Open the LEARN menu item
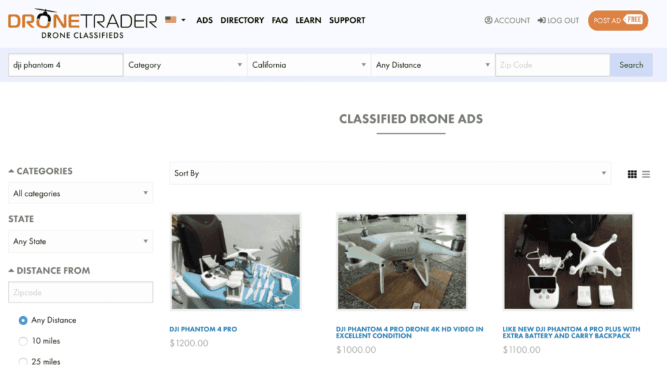Image resolution: width=667 pixels, height=365 pixels. [308, 20]
